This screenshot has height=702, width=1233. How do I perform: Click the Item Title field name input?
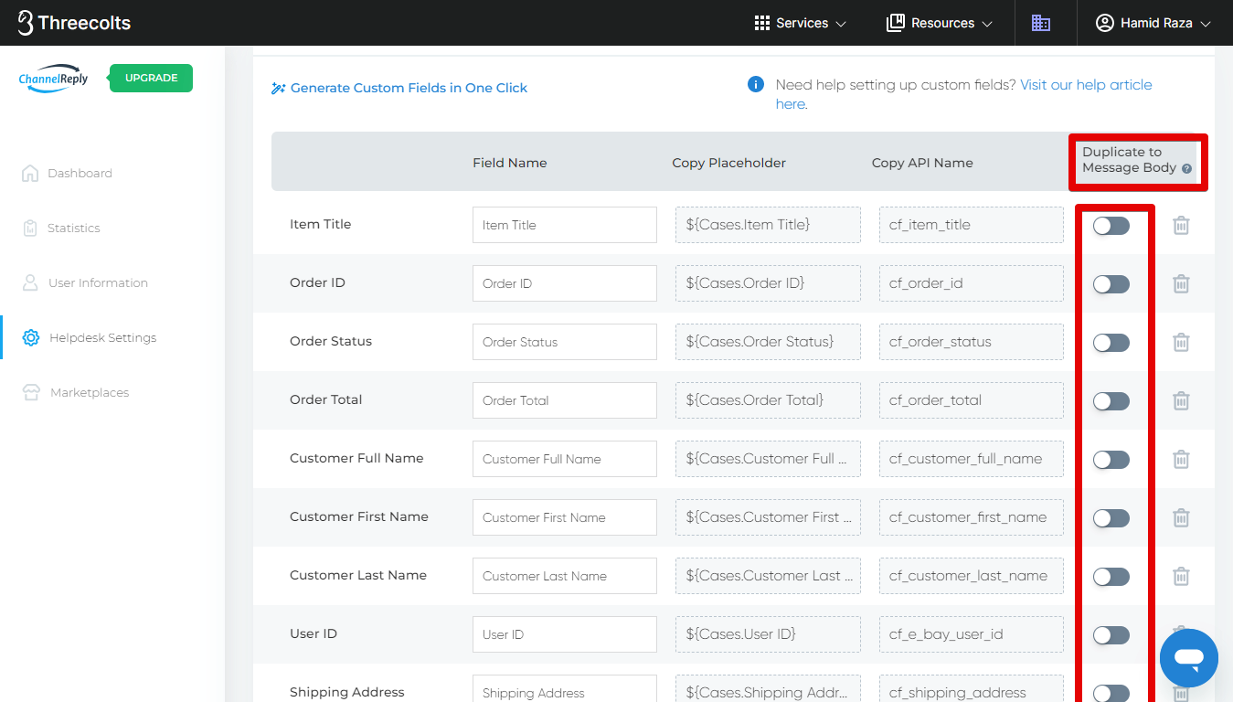(x=565, y=225)
